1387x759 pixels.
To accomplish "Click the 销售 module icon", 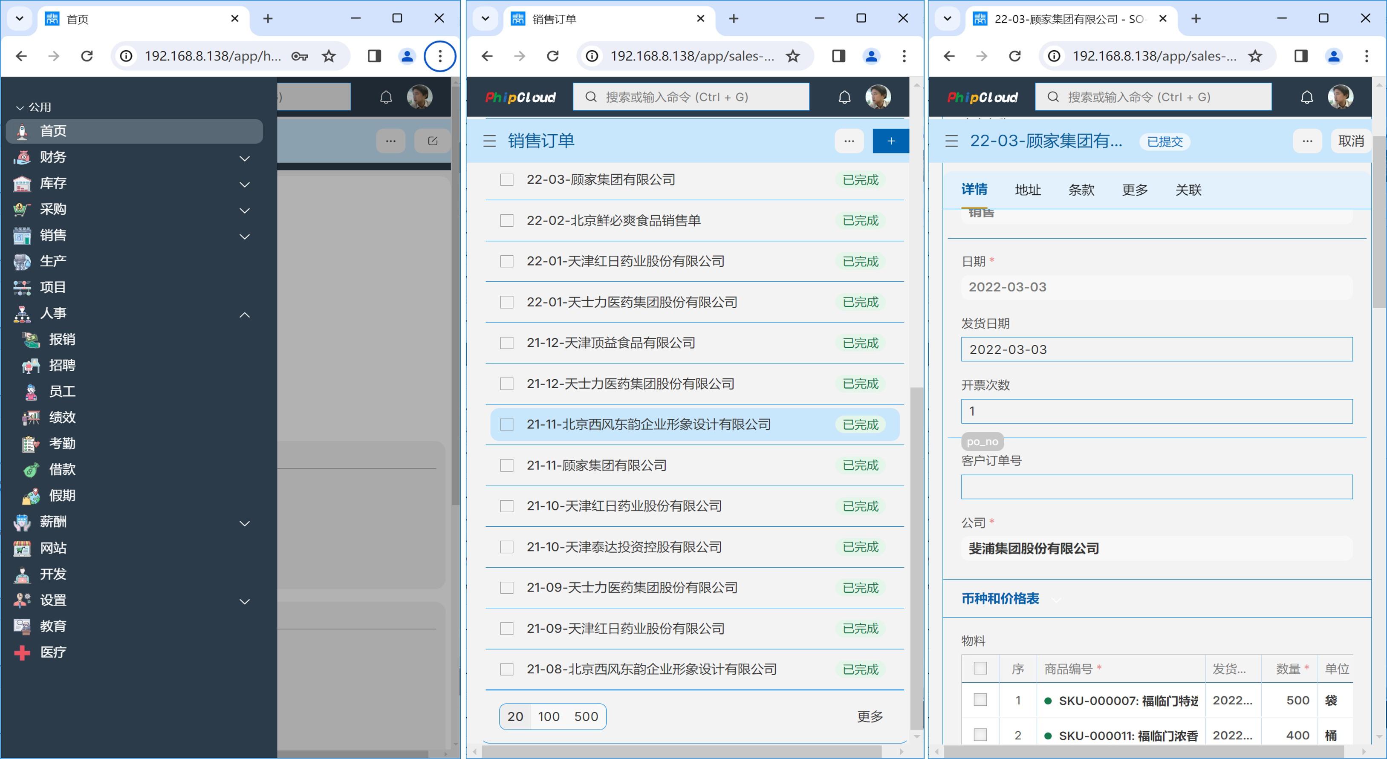I will [22, 235].
